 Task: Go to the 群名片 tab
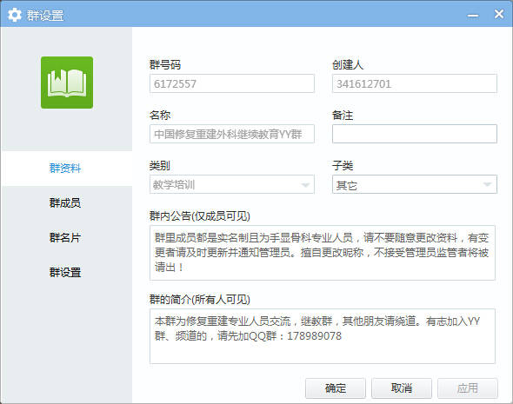point(66,238)
